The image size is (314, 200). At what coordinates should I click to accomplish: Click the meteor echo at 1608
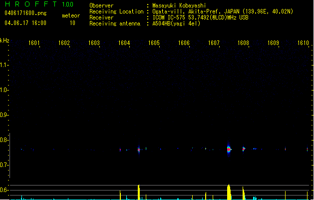pyautogui.click(x=244, y=149)
